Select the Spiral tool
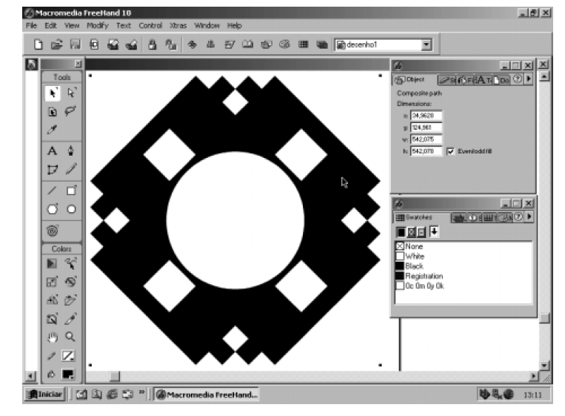This screenshot has height=416, width=565. pyautogui.click(x=53, y=230)
